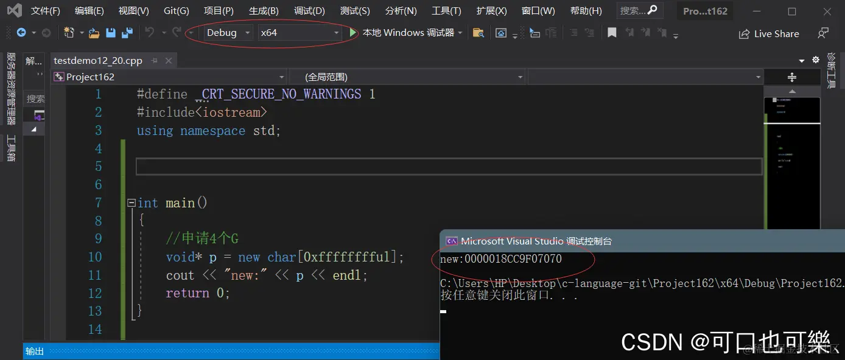Open the 窗口(W) menu

point(538,10)
